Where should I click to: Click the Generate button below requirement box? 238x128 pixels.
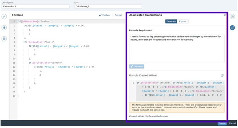coord(137,66)
